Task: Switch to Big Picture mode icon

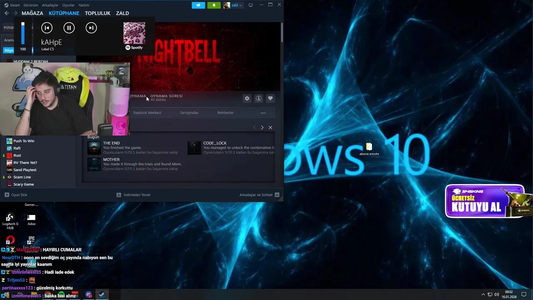Action: coord(251,5)
